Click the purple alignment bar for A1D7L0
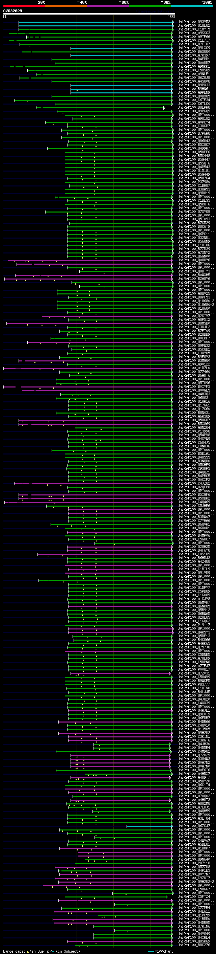 click(x=88, y=368)
